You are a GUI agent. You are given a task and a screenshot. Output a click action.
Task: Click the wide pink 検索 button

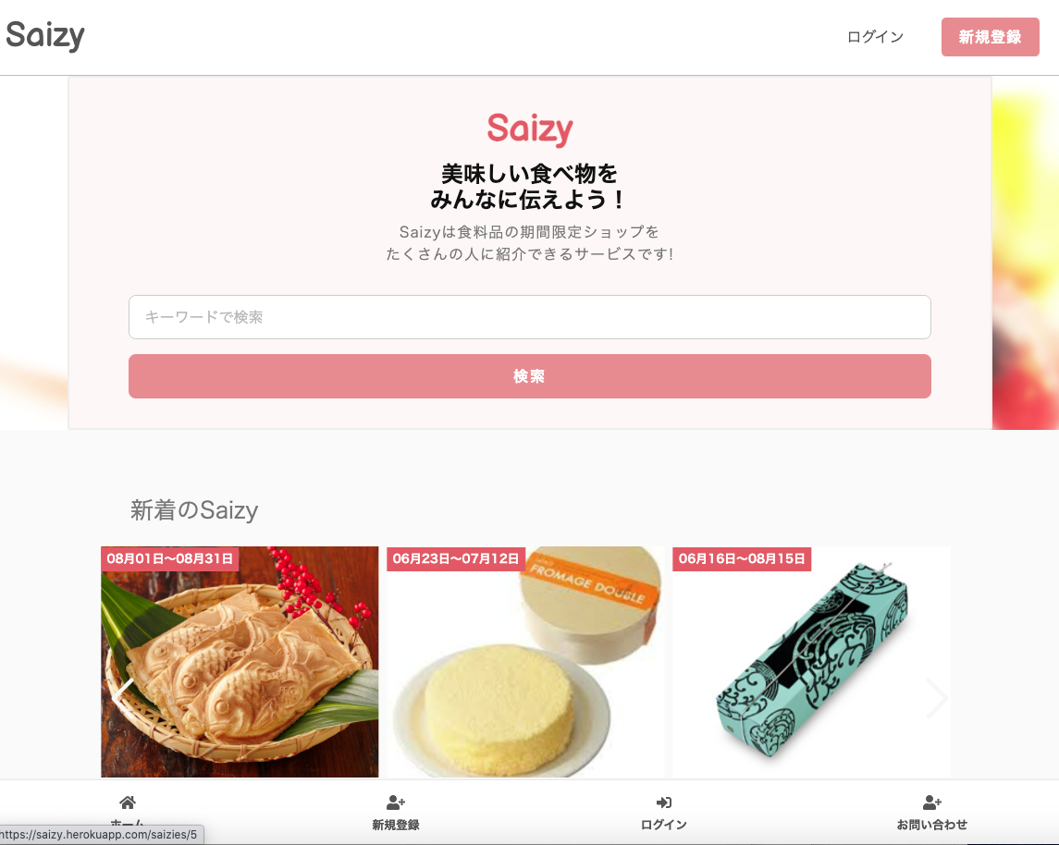tap(529, 376)
